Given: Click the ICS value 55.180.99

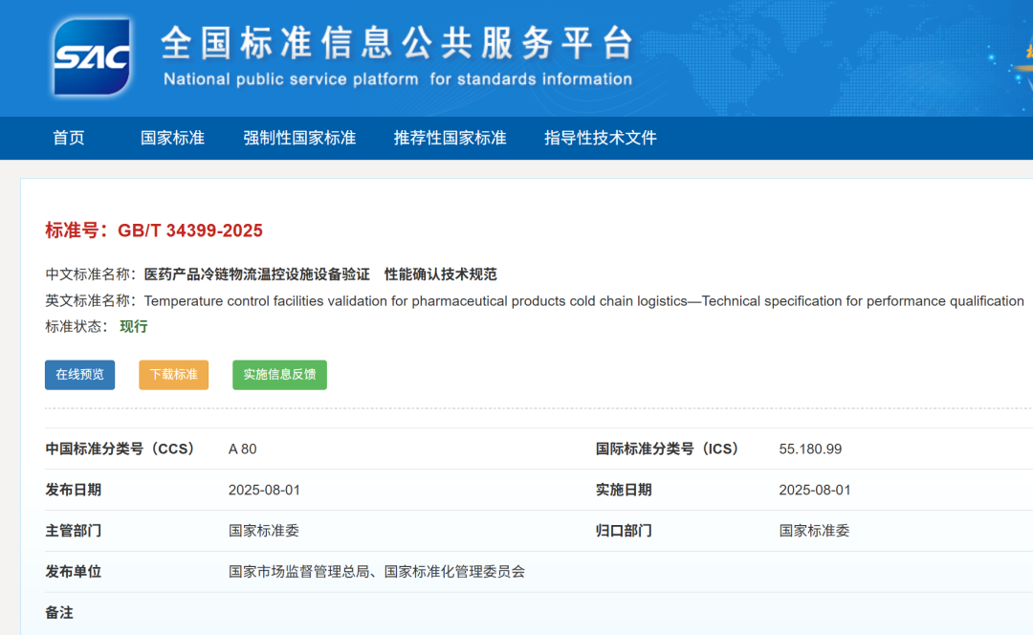Looking at the screenshot, I should (810, 449).
